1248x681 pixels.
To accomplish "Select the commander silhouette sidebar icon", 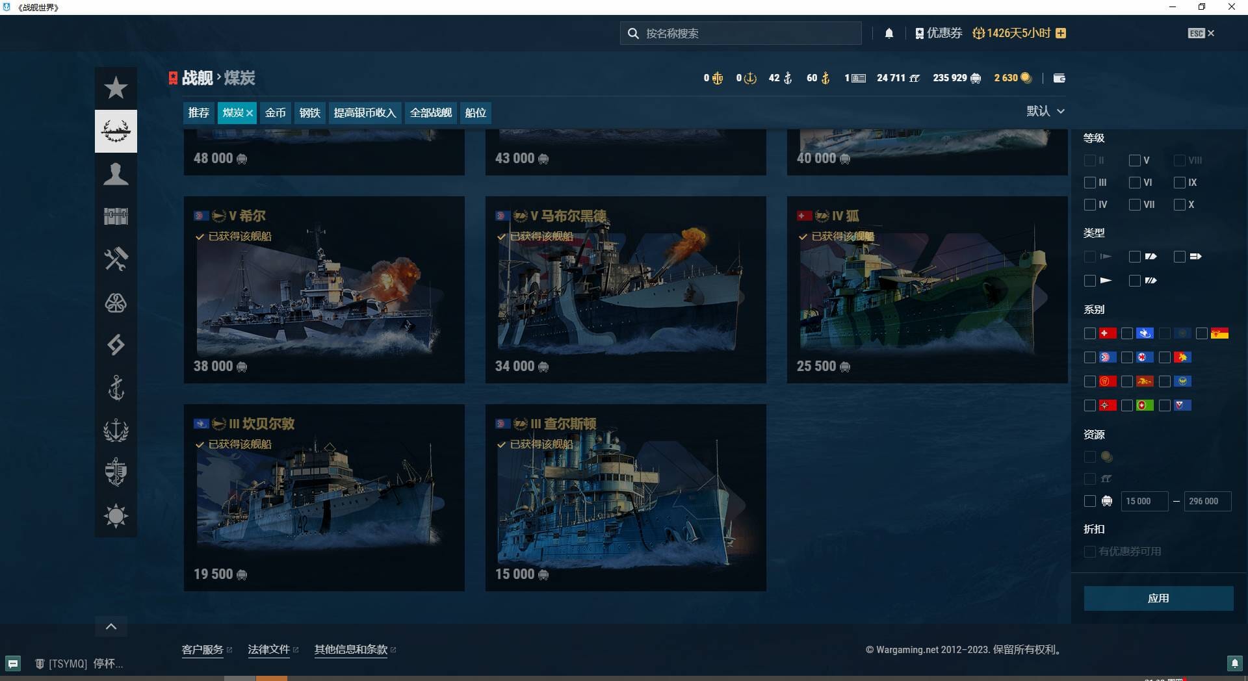I will [116, 174].
